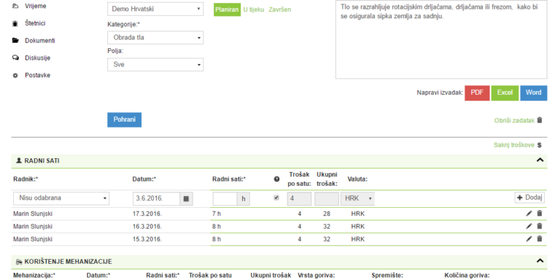Image resolution: width=560 pixels, height=280 pixels.
Task: Open Diskusije in the sidebar
Action: click(37, 58)
